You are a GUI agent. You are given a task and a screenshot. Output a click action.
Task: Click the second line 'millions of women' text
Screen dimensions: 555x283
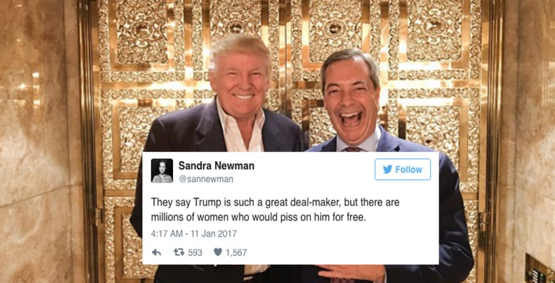point(257,218)
